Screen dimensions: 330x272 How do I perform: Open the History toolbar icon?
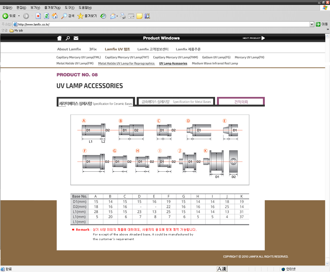tap(103, 16)
